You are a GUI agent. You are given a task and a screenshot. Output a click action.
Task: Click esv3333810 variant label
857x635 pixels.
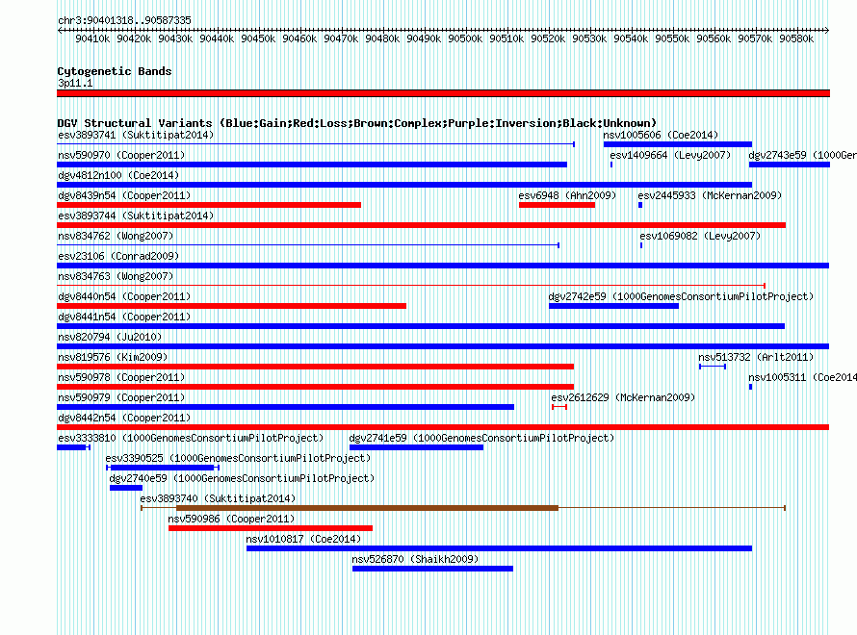coord(191,438)
